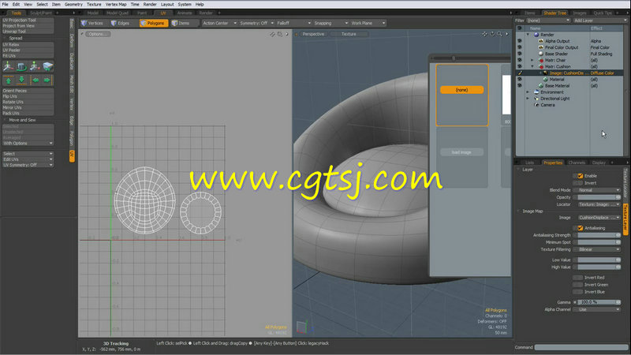The height and width of the screenshot is (355, 631).
Task: Toggle visibility eye of Matr: Cushion
Action: [520, 66]
